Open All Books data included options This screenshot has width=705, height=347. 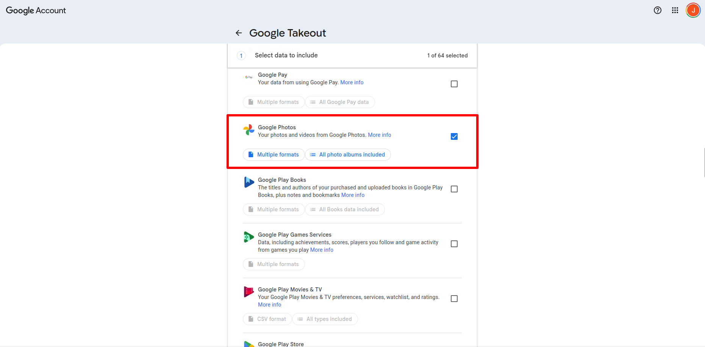point(345,209)
